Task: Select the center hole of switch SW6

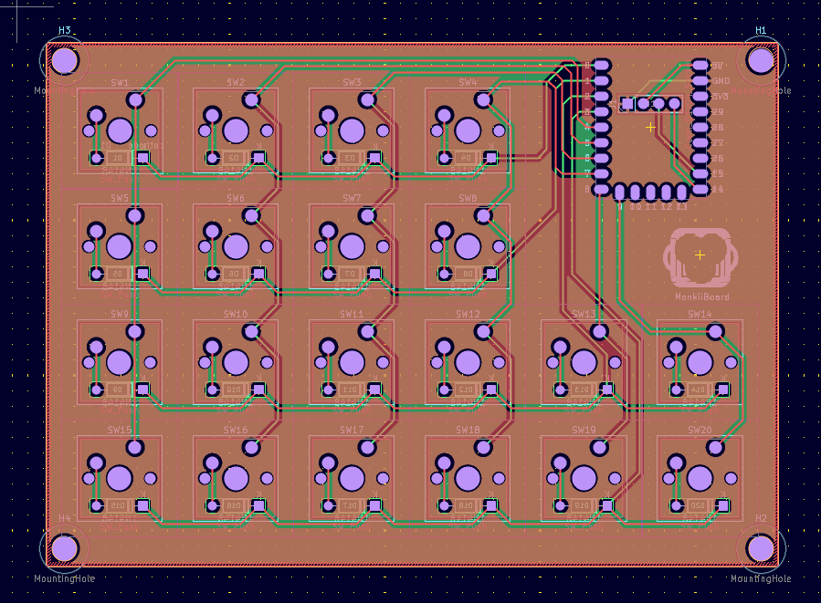Action: pos(236,246)
